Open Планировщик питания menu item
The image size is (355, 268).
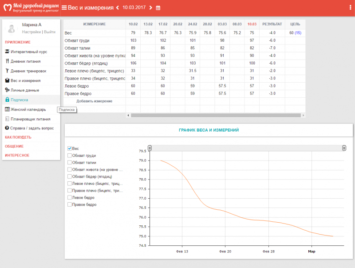[31, 119]
